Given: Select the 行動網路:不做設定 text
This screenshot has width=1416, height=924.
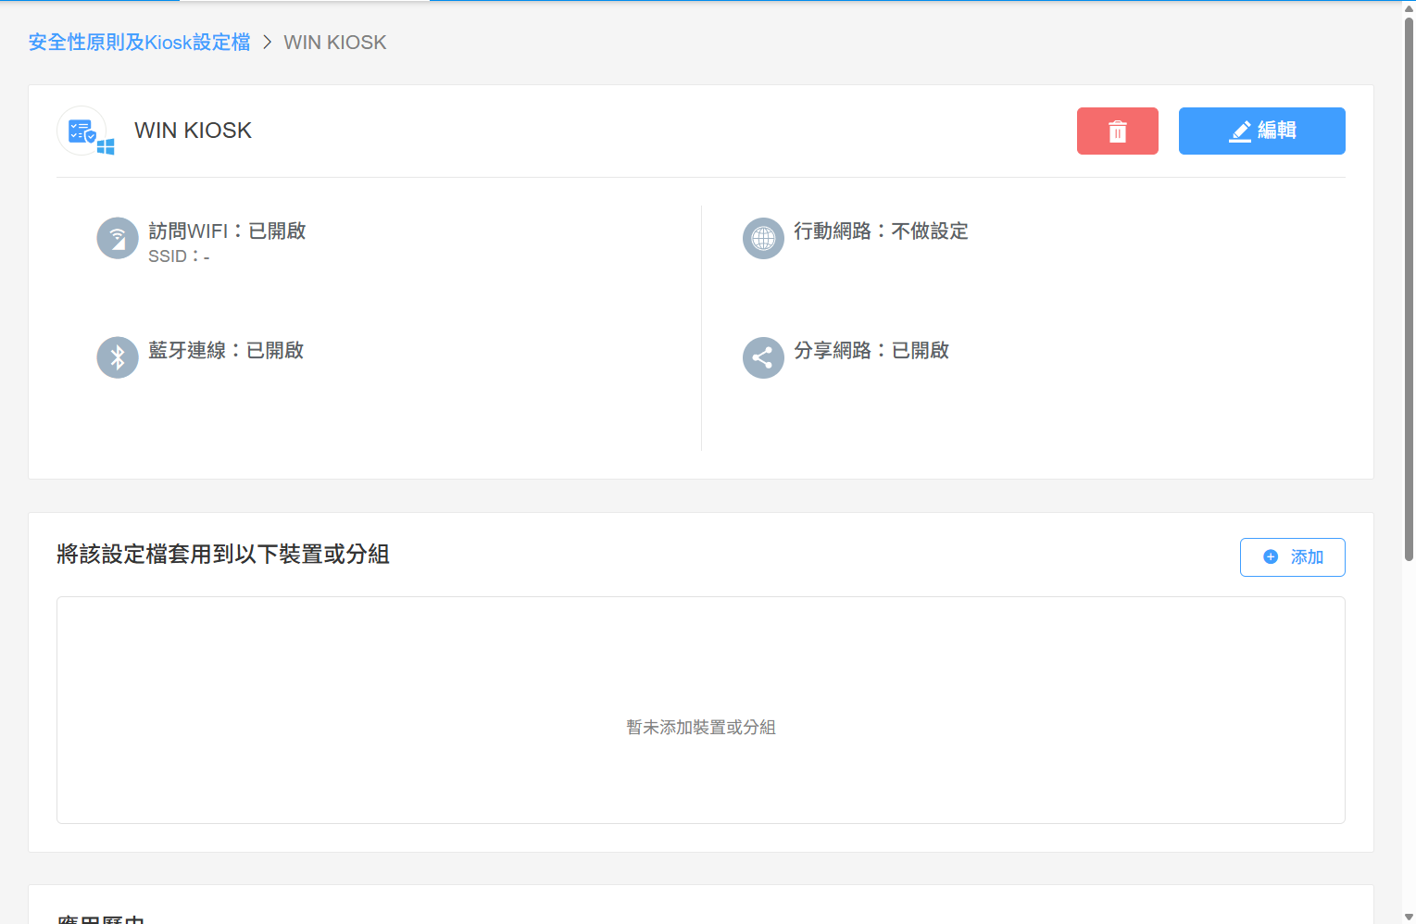Looking at the screenshot, I should [881, 231].
